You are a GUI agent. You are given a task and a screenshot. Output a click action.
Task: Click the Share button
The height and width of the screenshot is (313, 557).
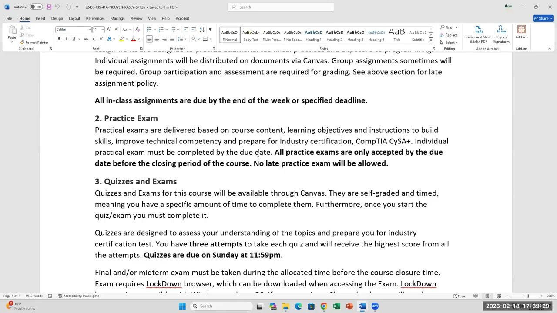(543, 18)
